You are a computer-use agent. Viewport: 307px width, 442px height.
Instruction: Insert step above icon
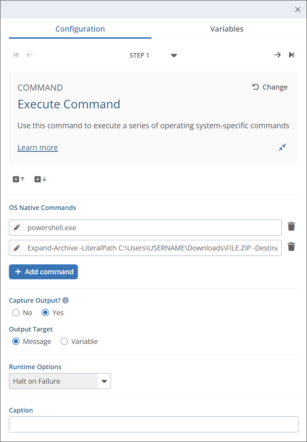(x=19, y=179)
